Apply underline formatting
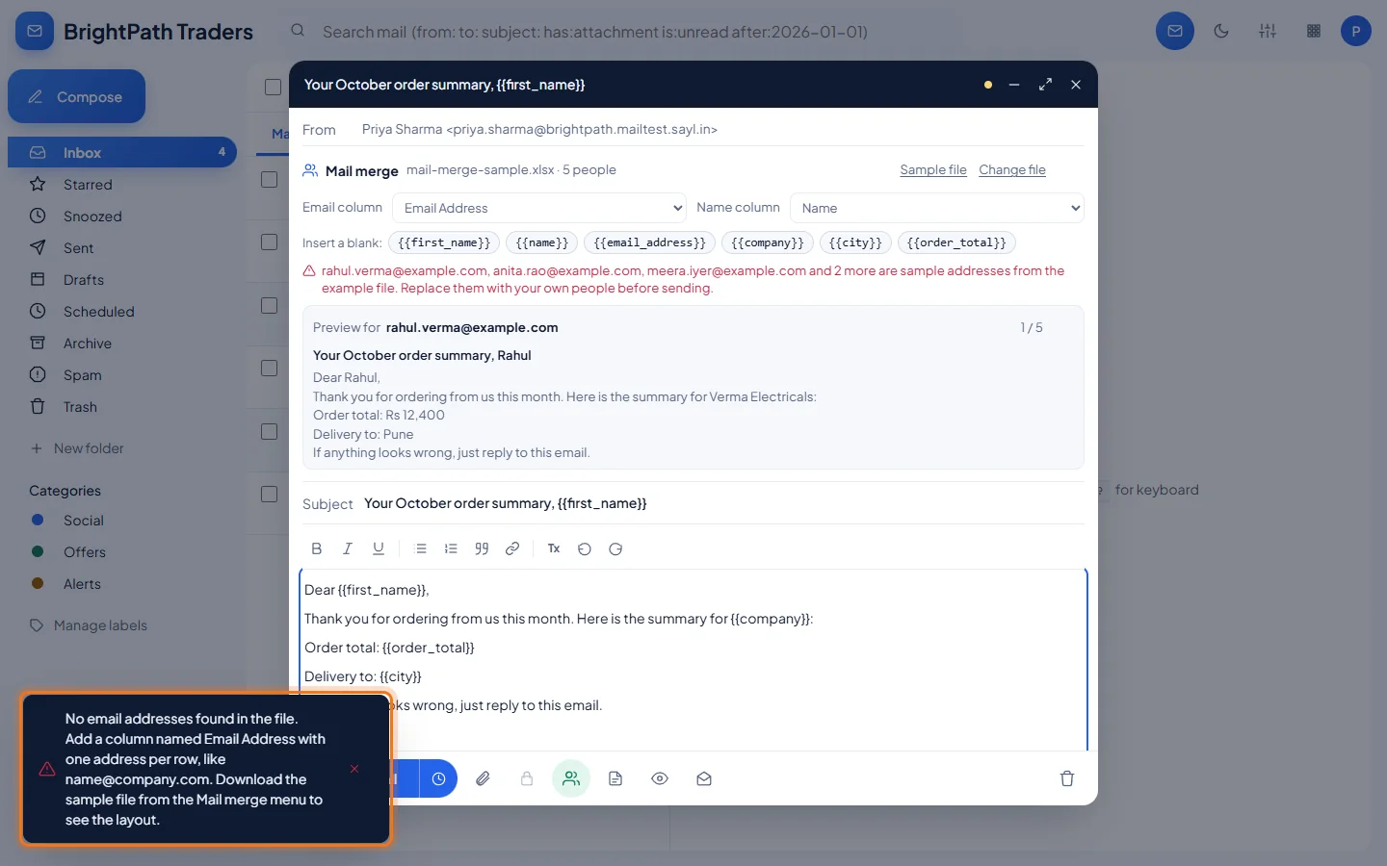1387x866 pixels. coord(379,548)
